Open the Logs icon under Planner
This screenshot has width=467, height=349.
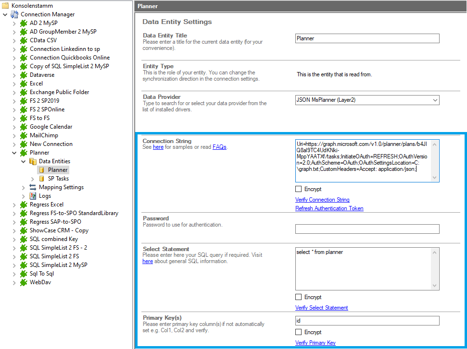33,196
